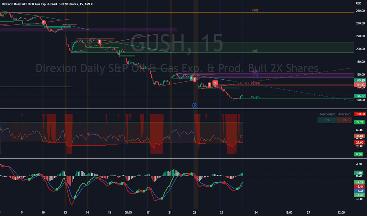Click the 17 date on time axis
367x216 pixels.
(x=148, y=212)
